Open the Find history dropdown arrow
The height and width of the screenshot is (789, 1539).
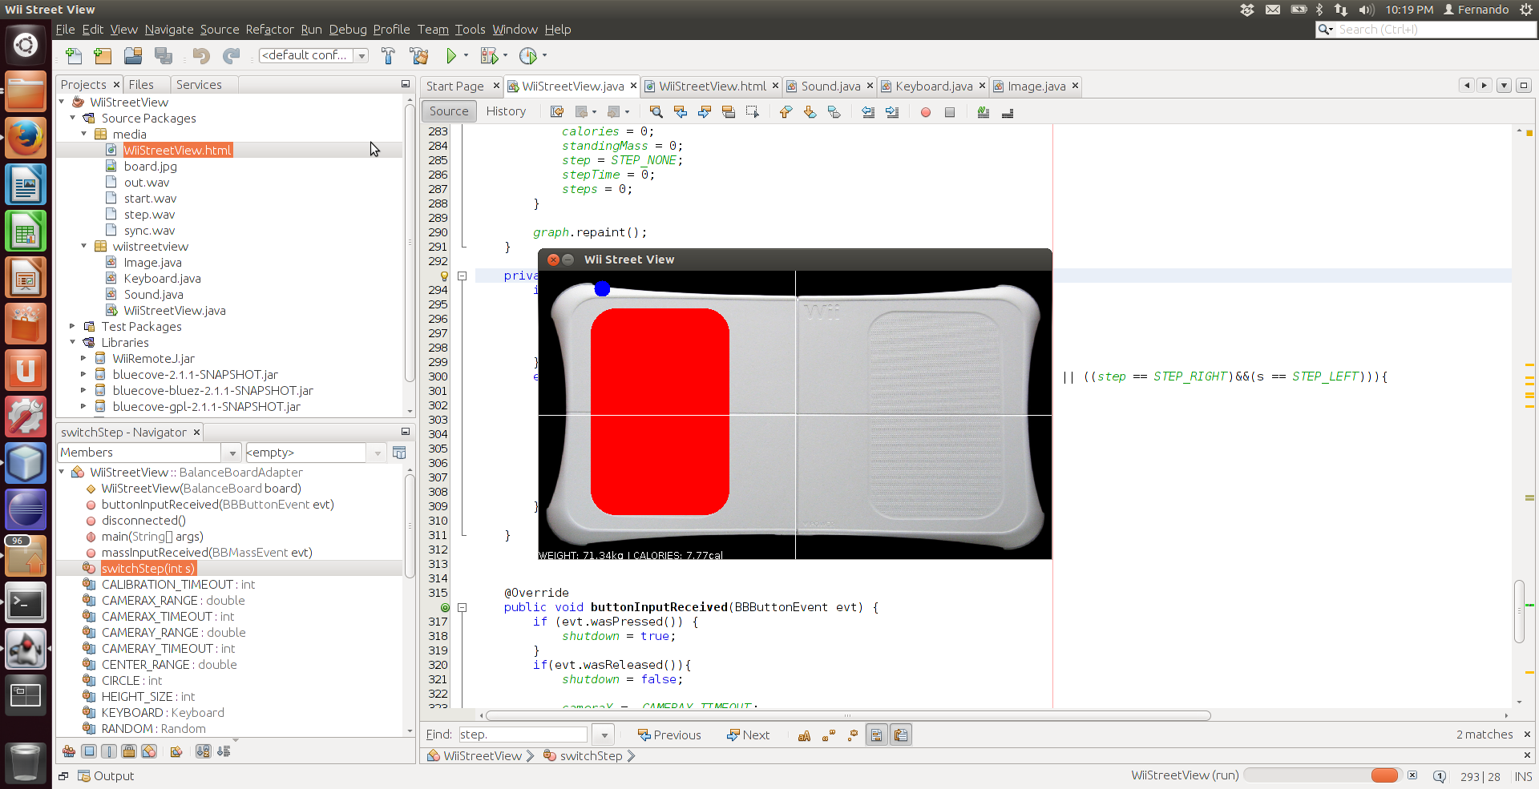[604, 735]
